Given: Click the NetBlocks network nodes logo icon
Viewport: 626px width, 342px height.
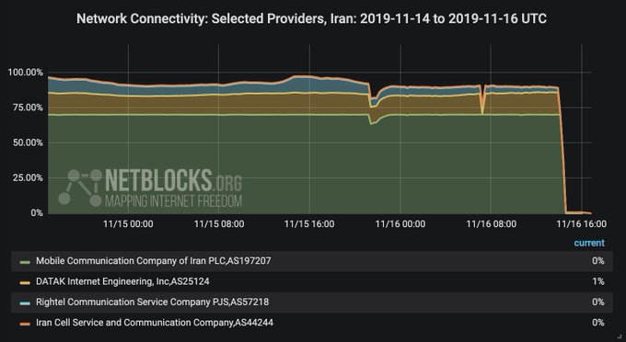Looking at the screenshot, I should [x=80, y=188].
